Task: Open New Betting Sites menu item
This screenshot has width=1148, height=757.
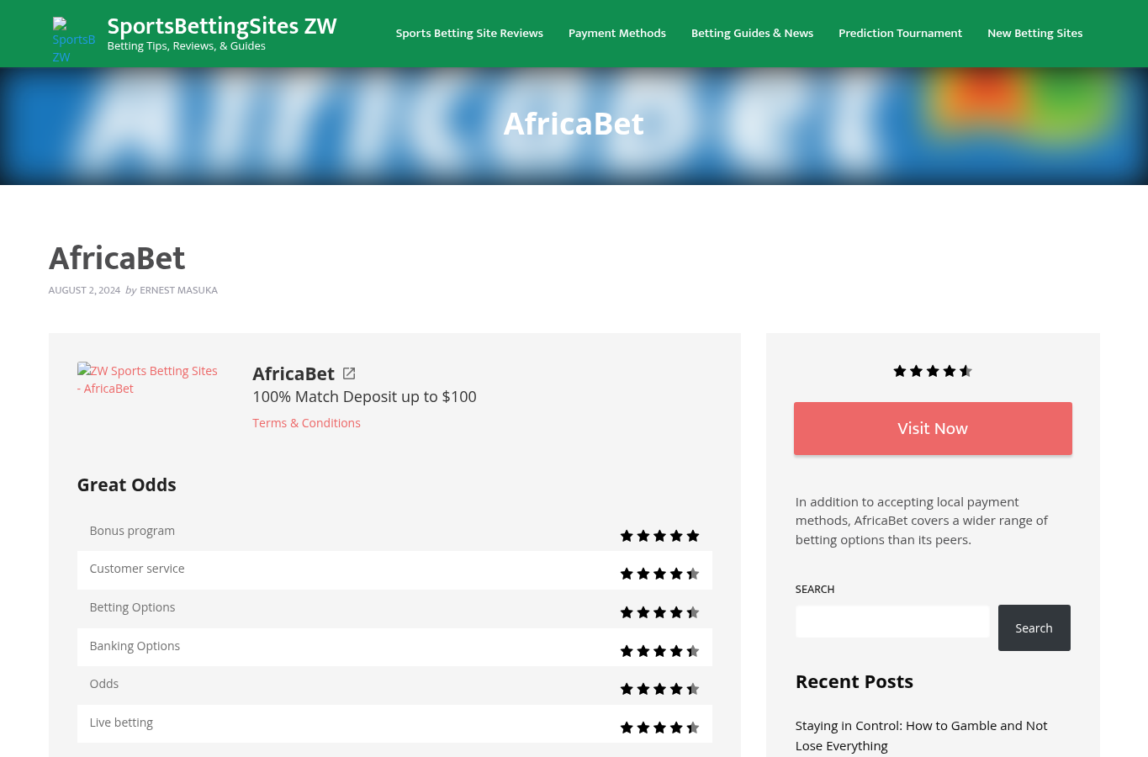Action: (1034, 34)
